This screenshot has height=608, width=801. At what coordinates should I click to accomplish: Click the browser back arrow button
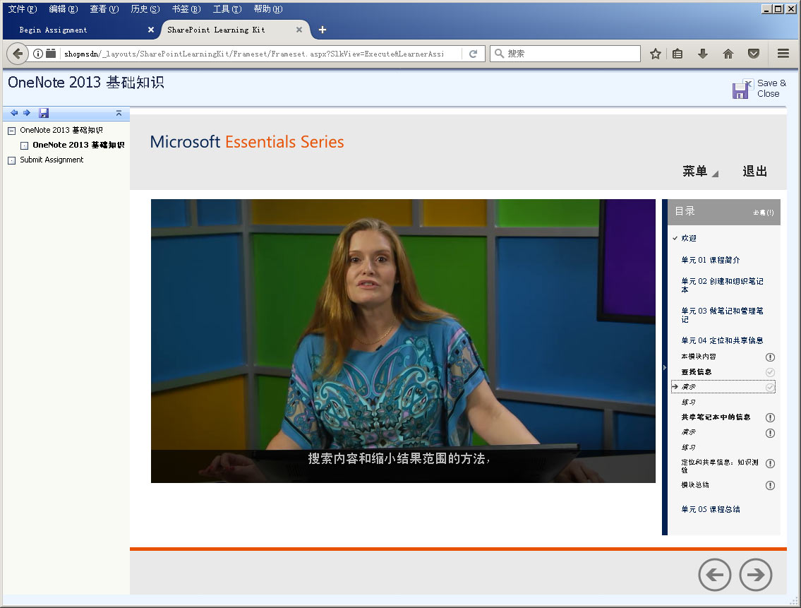[x=18, y=54]
